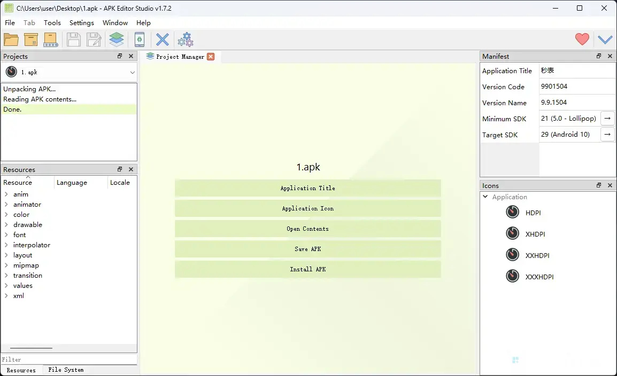The height and width of the screenshot is (376, 617).
Task: Close the Manifest panel
Action: click(x=610, y=56)
